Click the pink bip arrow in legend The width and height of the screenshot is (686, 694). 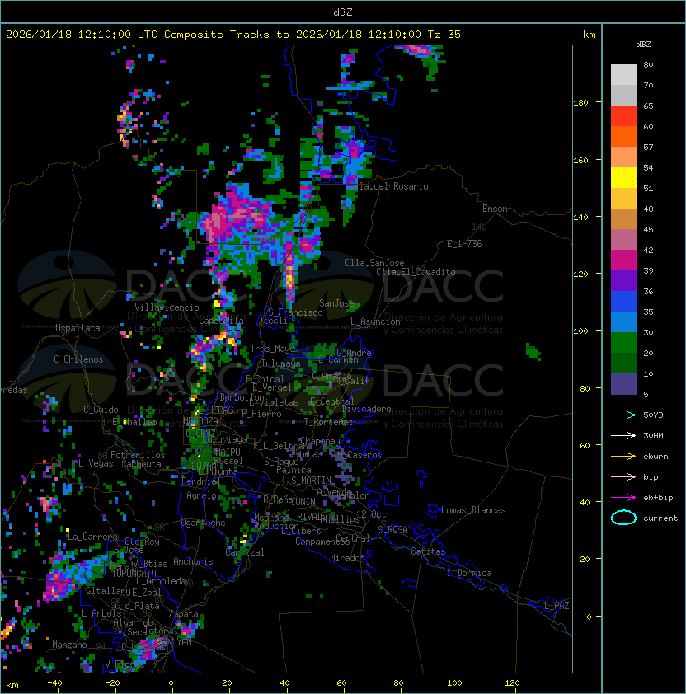tap(623, 476)
